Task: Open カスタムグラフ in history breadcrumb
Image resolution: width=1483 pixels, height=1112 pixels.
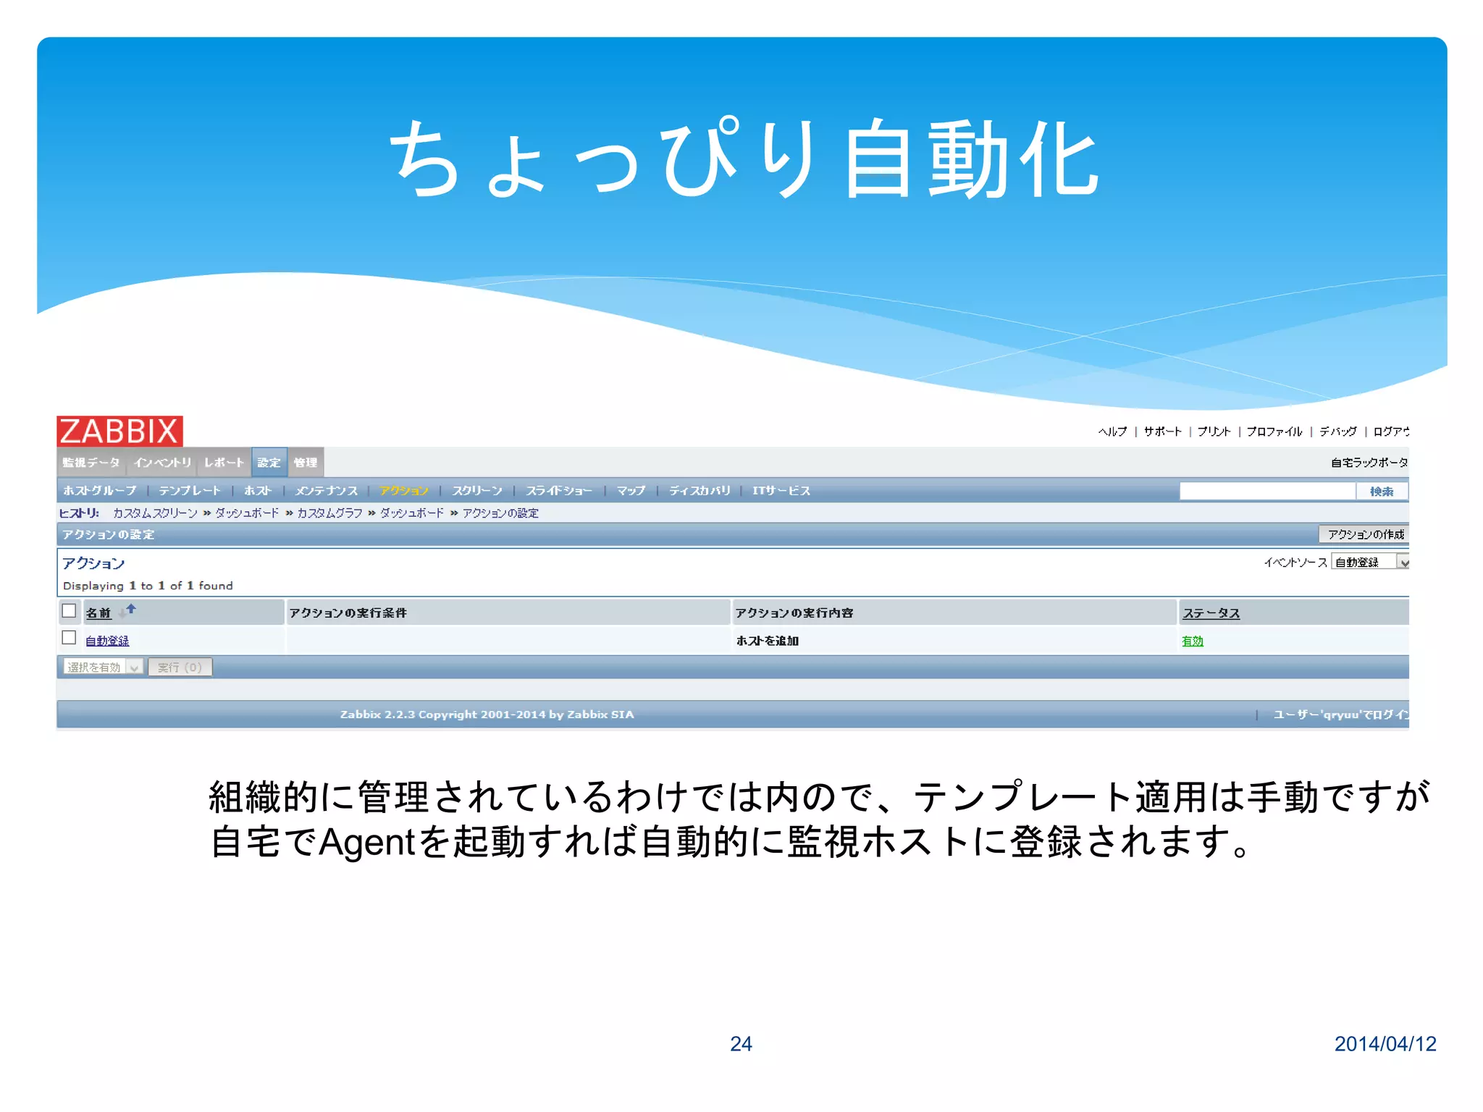Action: click(329, 513)
